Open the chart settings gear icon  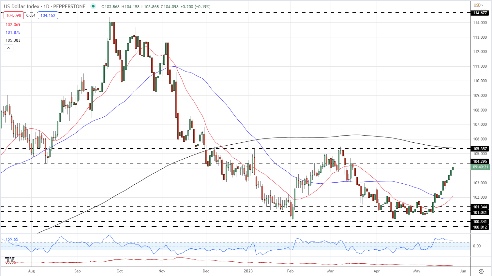point(481,271)
